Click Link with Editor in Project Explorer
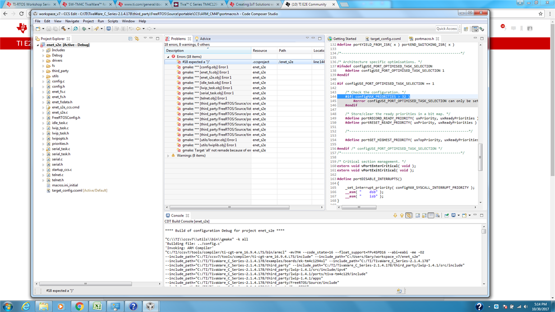 point(137,39)
